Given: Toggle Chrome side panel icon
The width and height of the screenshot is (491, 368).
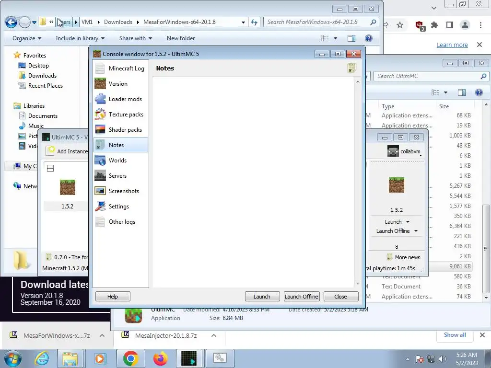Looking at the screenshot, I should 450,25.
